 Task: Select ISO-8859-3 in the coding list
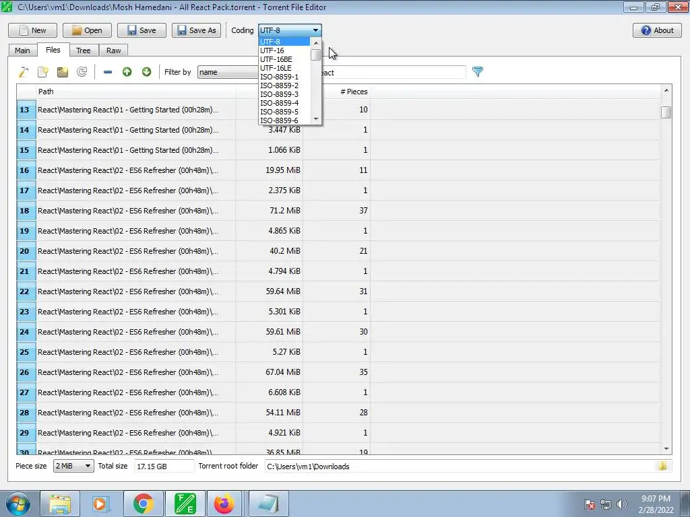tap(284, 94)
